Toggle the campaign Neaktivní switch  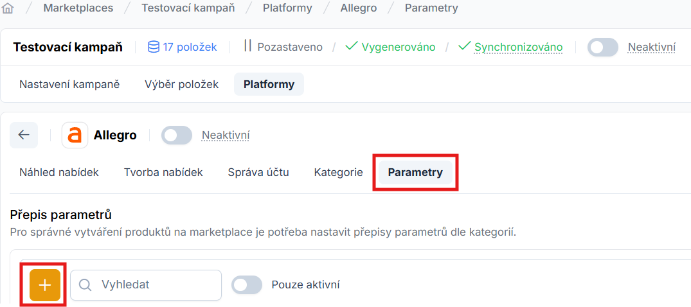coord(602,48)
